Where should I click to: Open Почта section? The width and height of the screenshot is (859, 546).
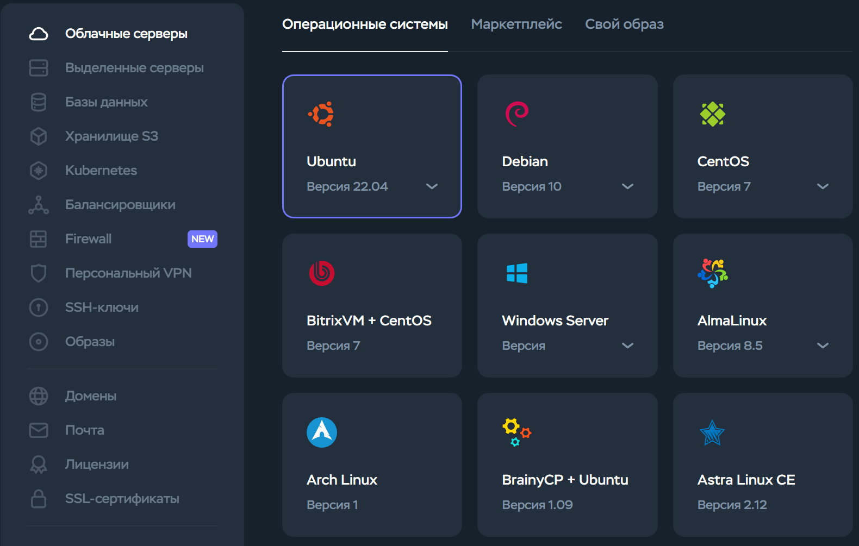click(84, 430)
